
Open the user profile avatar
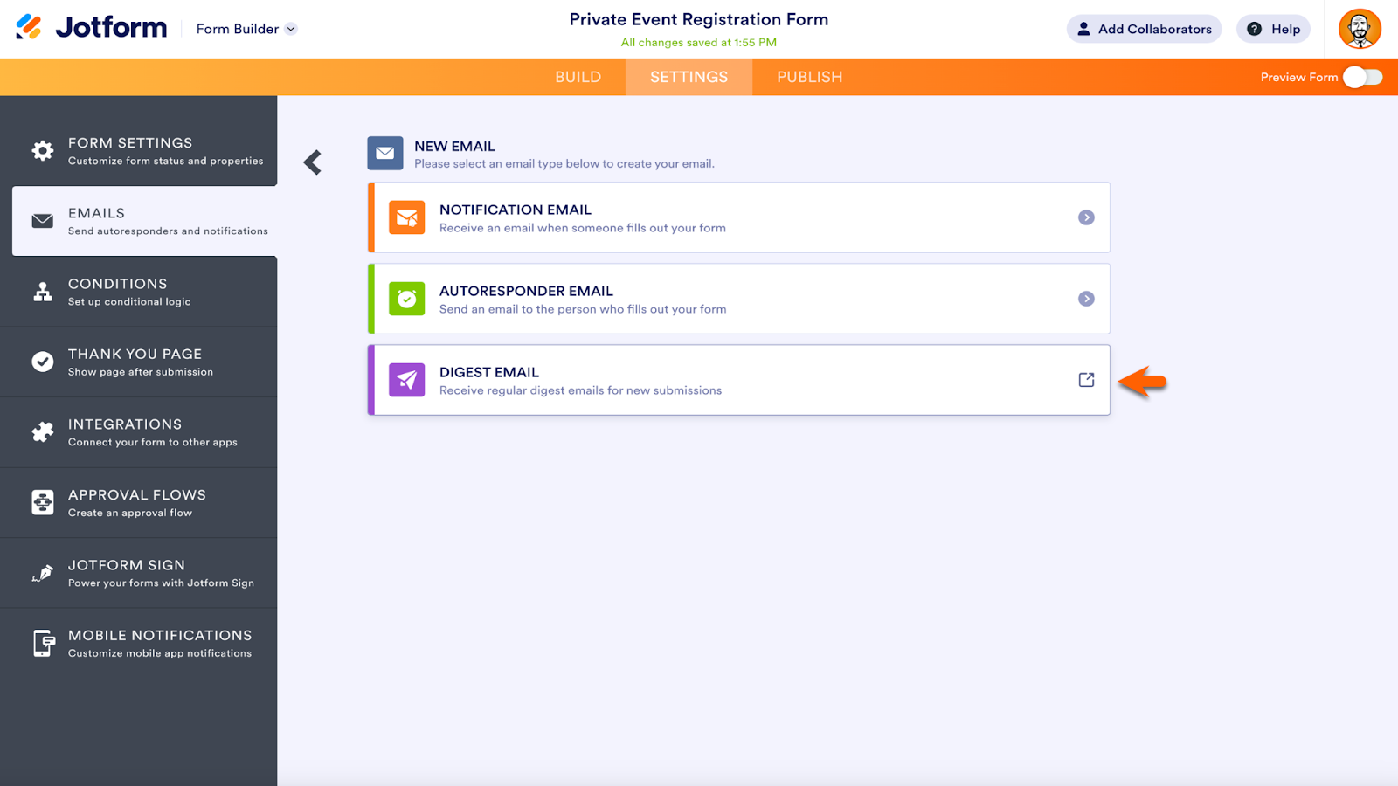(x=1360, y=29)
